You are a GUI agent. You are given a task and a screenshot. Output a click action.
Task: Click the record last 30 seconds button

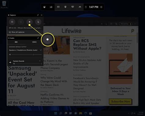click(x=21, y=22)
